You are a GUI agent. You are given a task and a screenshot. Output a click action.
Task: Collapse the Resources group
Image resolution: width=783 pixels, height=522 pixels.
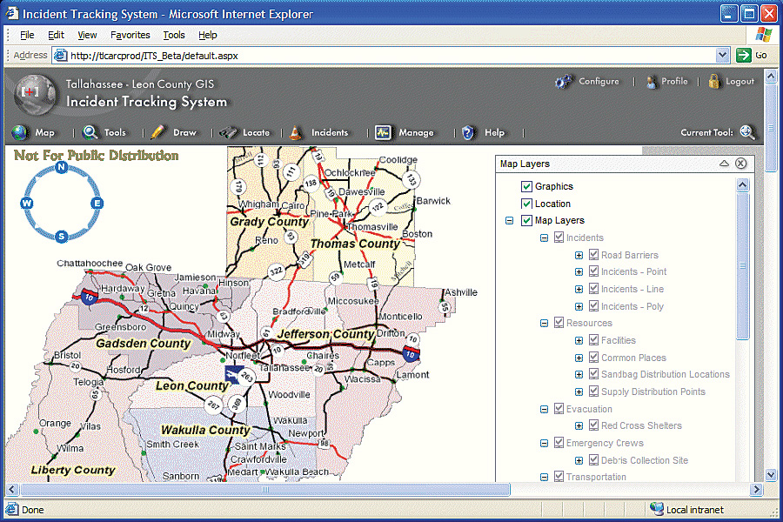544,323
